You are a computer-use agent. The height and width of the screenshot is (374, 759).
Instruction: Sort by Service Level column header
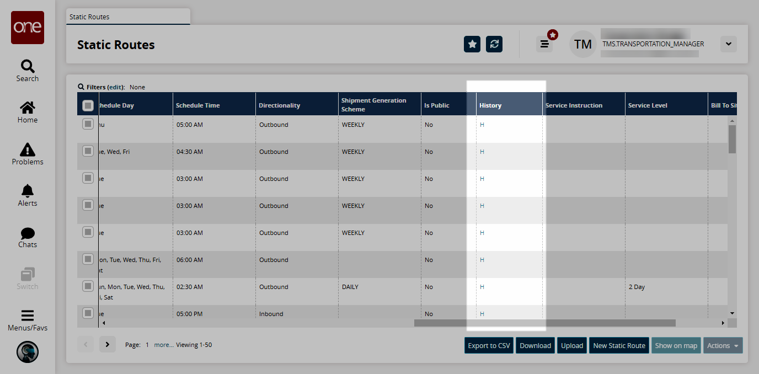(666, 105)
